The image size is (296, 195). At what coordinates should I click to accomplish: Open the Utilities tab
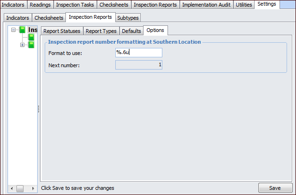coord(244,5)
